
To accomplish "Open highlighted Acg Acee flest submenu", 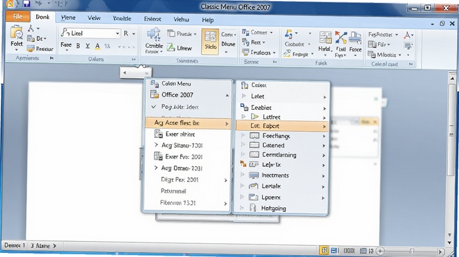I will 188,123.
